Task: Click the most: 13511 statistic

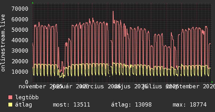Action: tap(71, 105)
